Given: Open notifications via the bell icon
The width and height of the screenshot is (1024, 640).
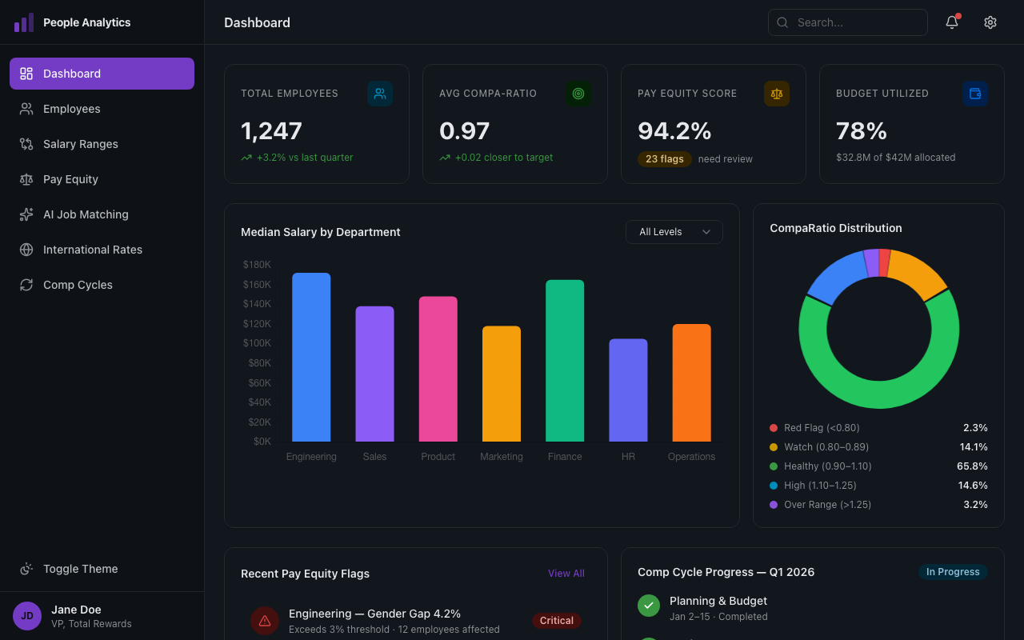Looking at the screenshot, I should [x=951, y=22].
